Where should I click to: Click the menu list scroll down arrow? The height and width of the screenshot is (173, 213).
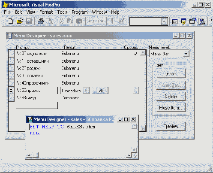pyautogui.click(x=143, y=128)
